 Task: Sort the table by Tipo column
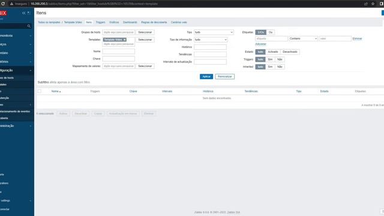[299, 91]
